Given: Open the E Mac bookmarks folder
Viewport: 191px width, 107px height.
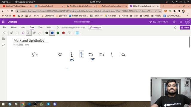Looking at the screenshot, I should (144, 16).
